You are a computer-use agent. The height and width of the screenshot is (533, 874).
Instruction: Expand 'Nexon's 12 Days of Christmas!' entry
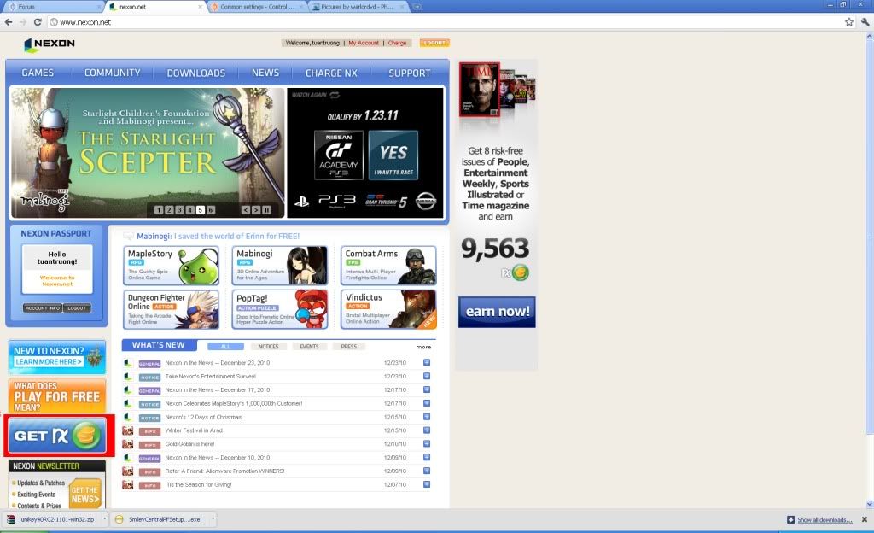point(427,417)
